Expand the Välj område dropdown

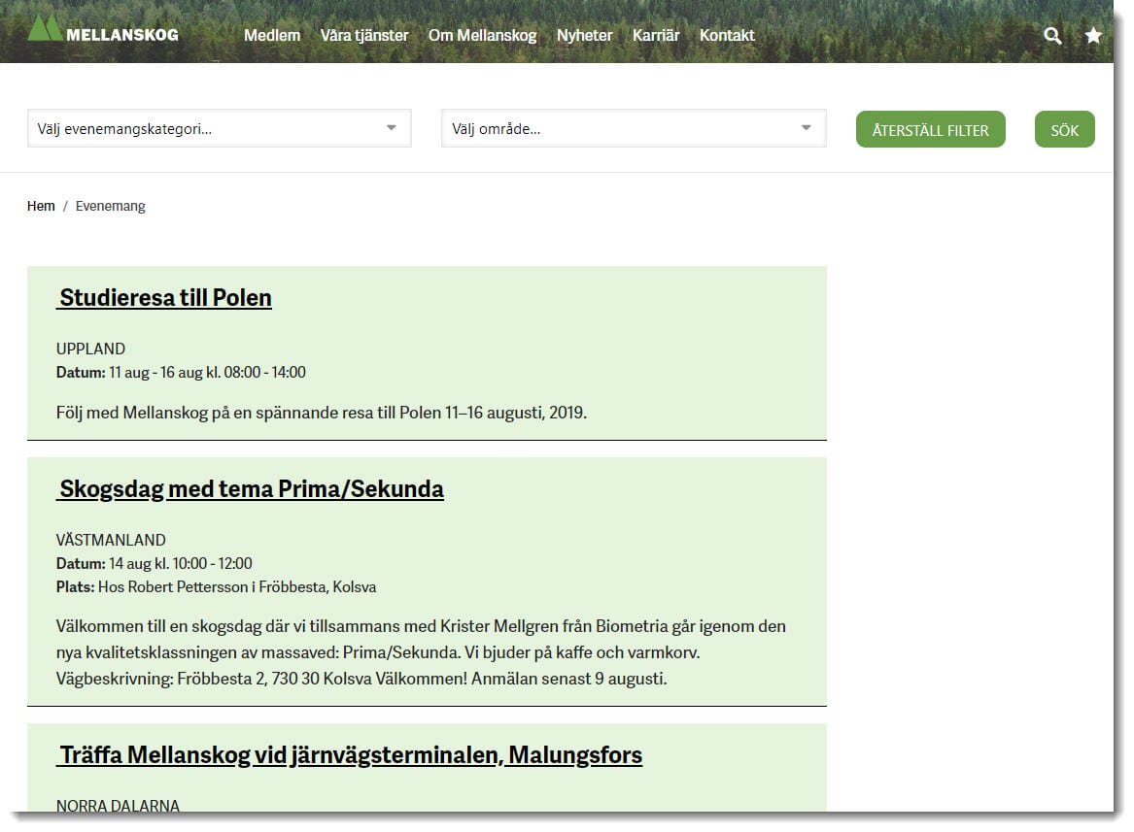tap(634, 129)
